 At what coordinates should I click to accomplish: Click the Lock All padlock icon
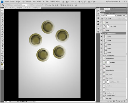110,18
